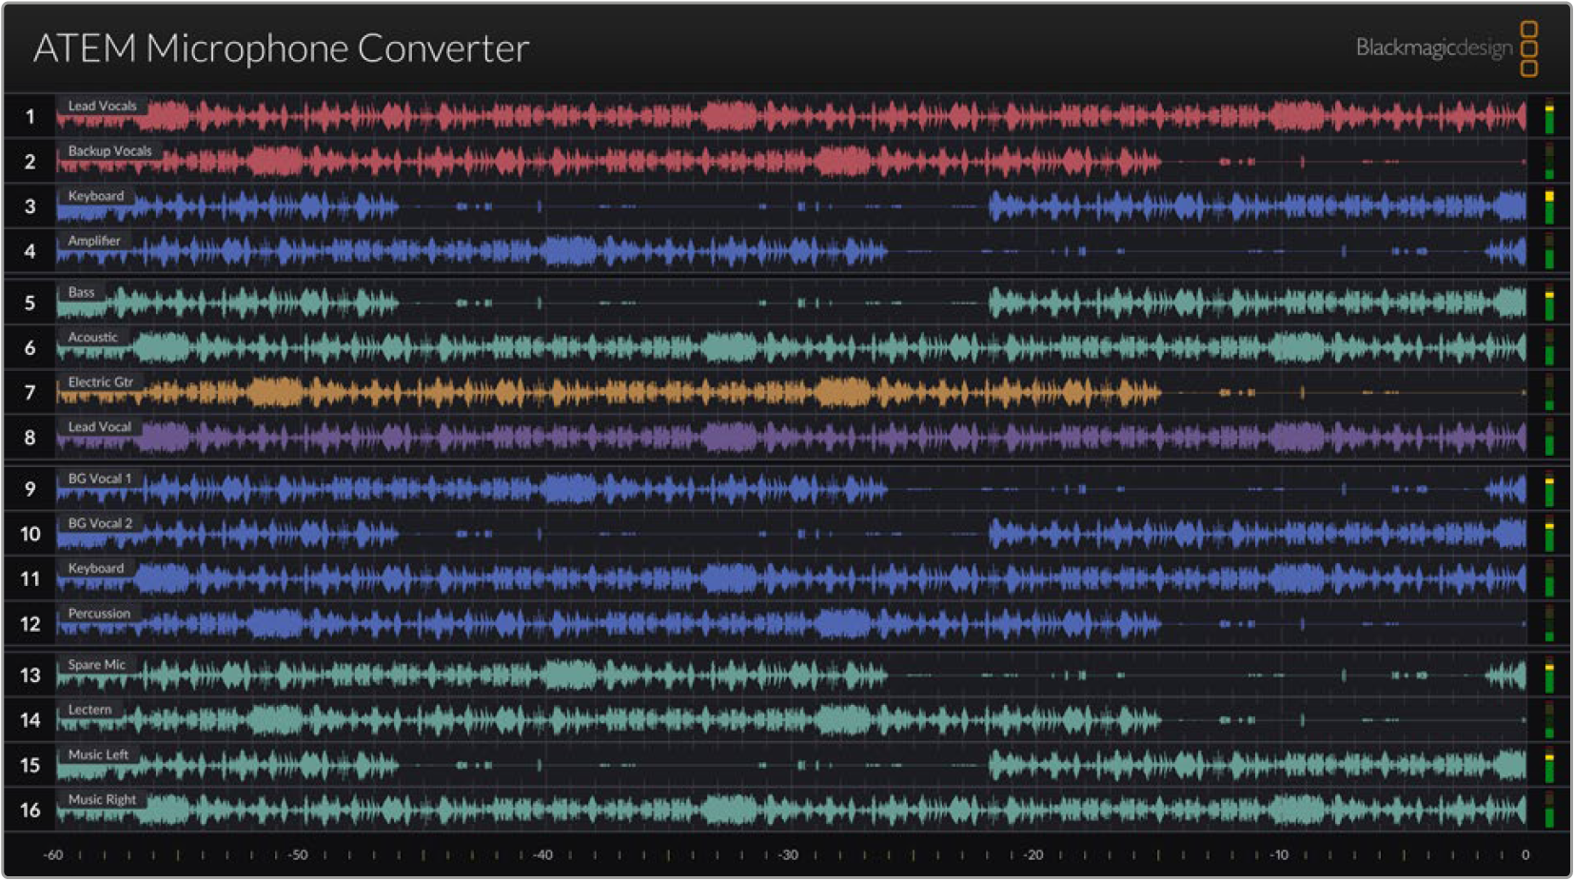Click the red Lead Vocals waveform
The height and width of the screenshot is (880, 1574).
click(792, 117)
